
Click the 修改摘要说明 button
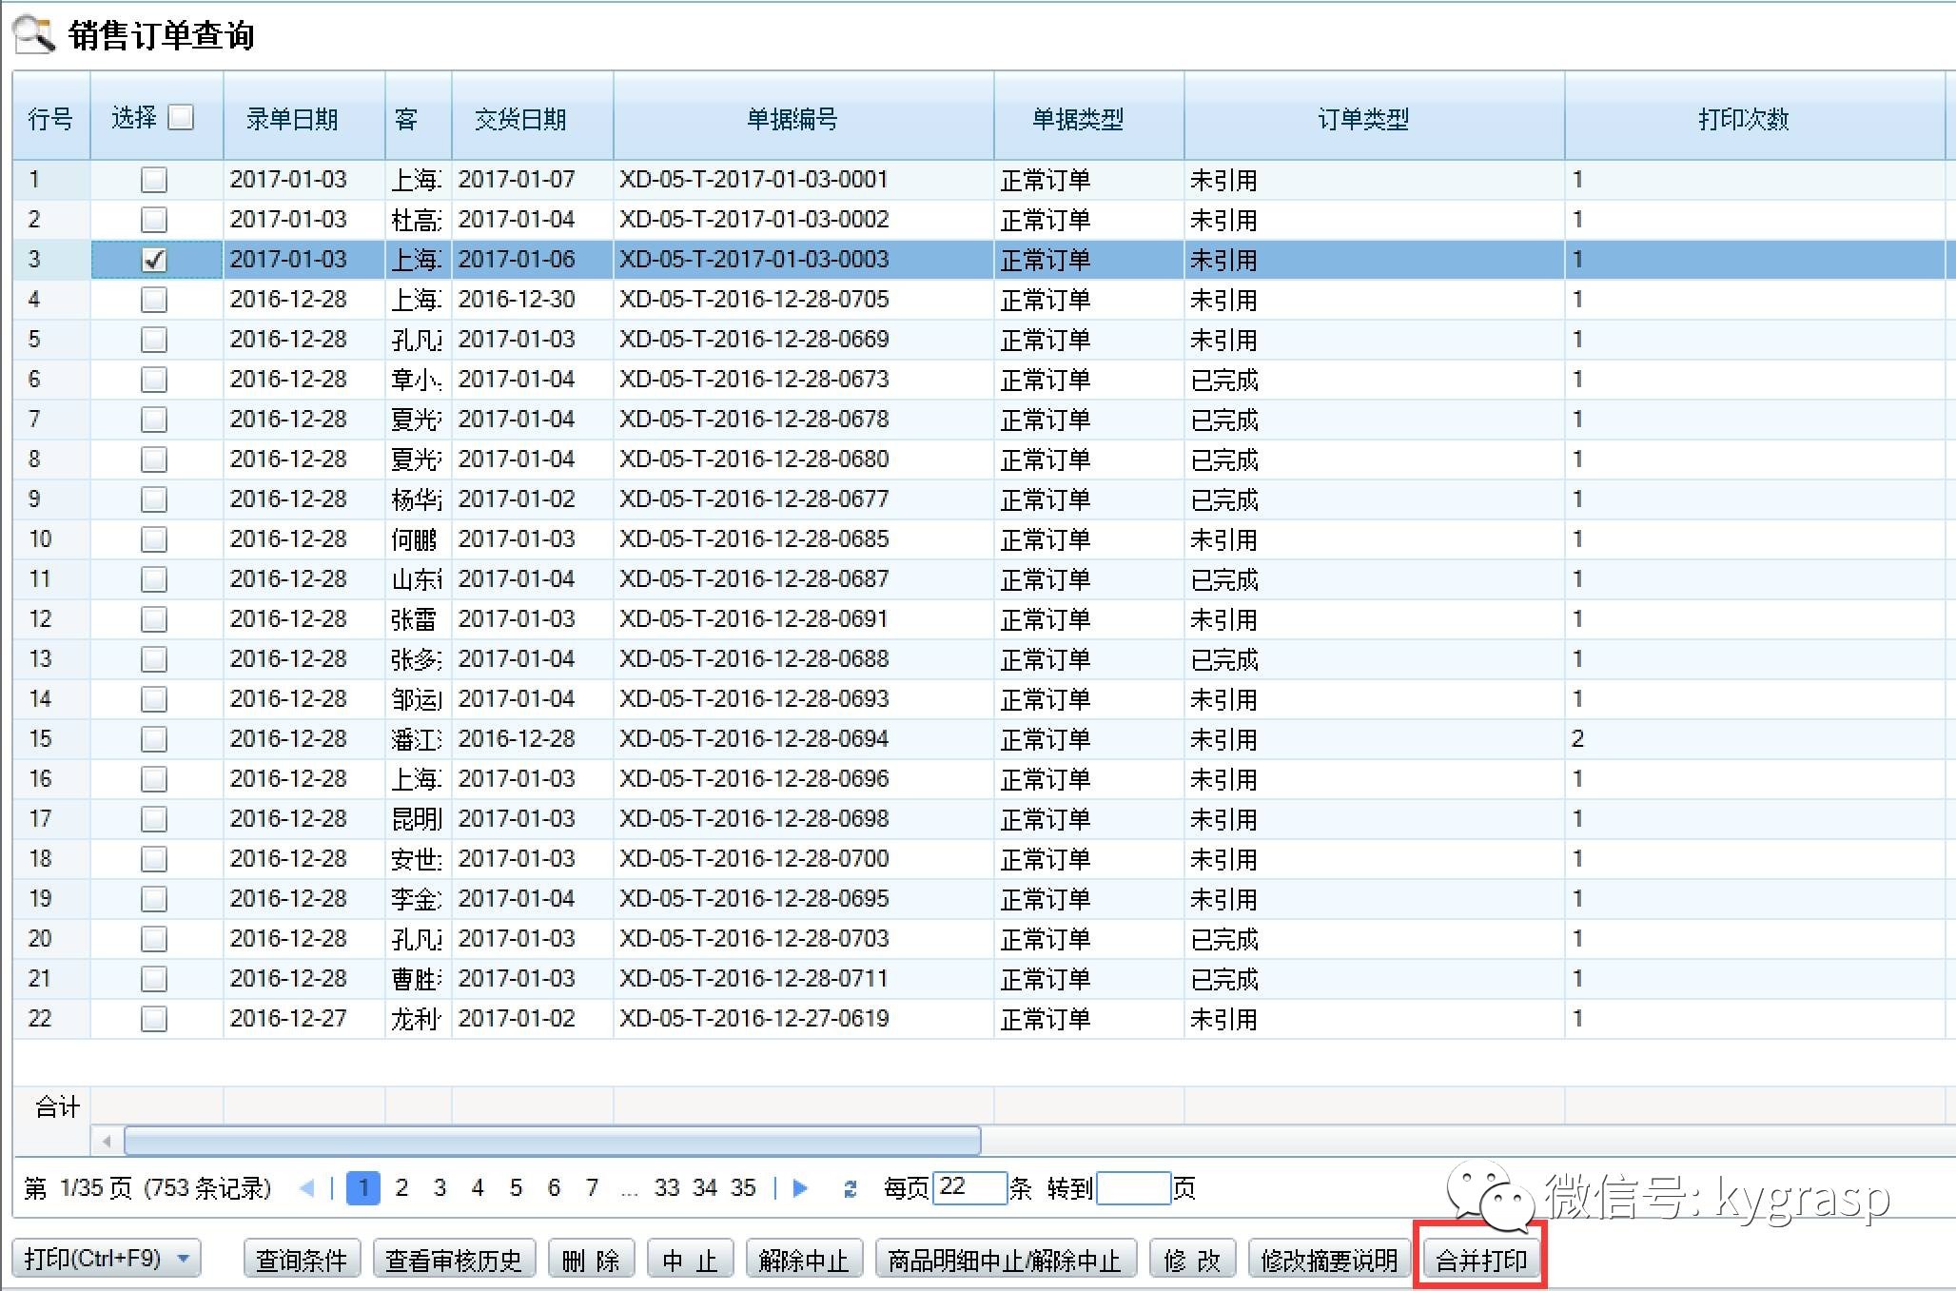pyautogui.click(x=1328, y=1261)
